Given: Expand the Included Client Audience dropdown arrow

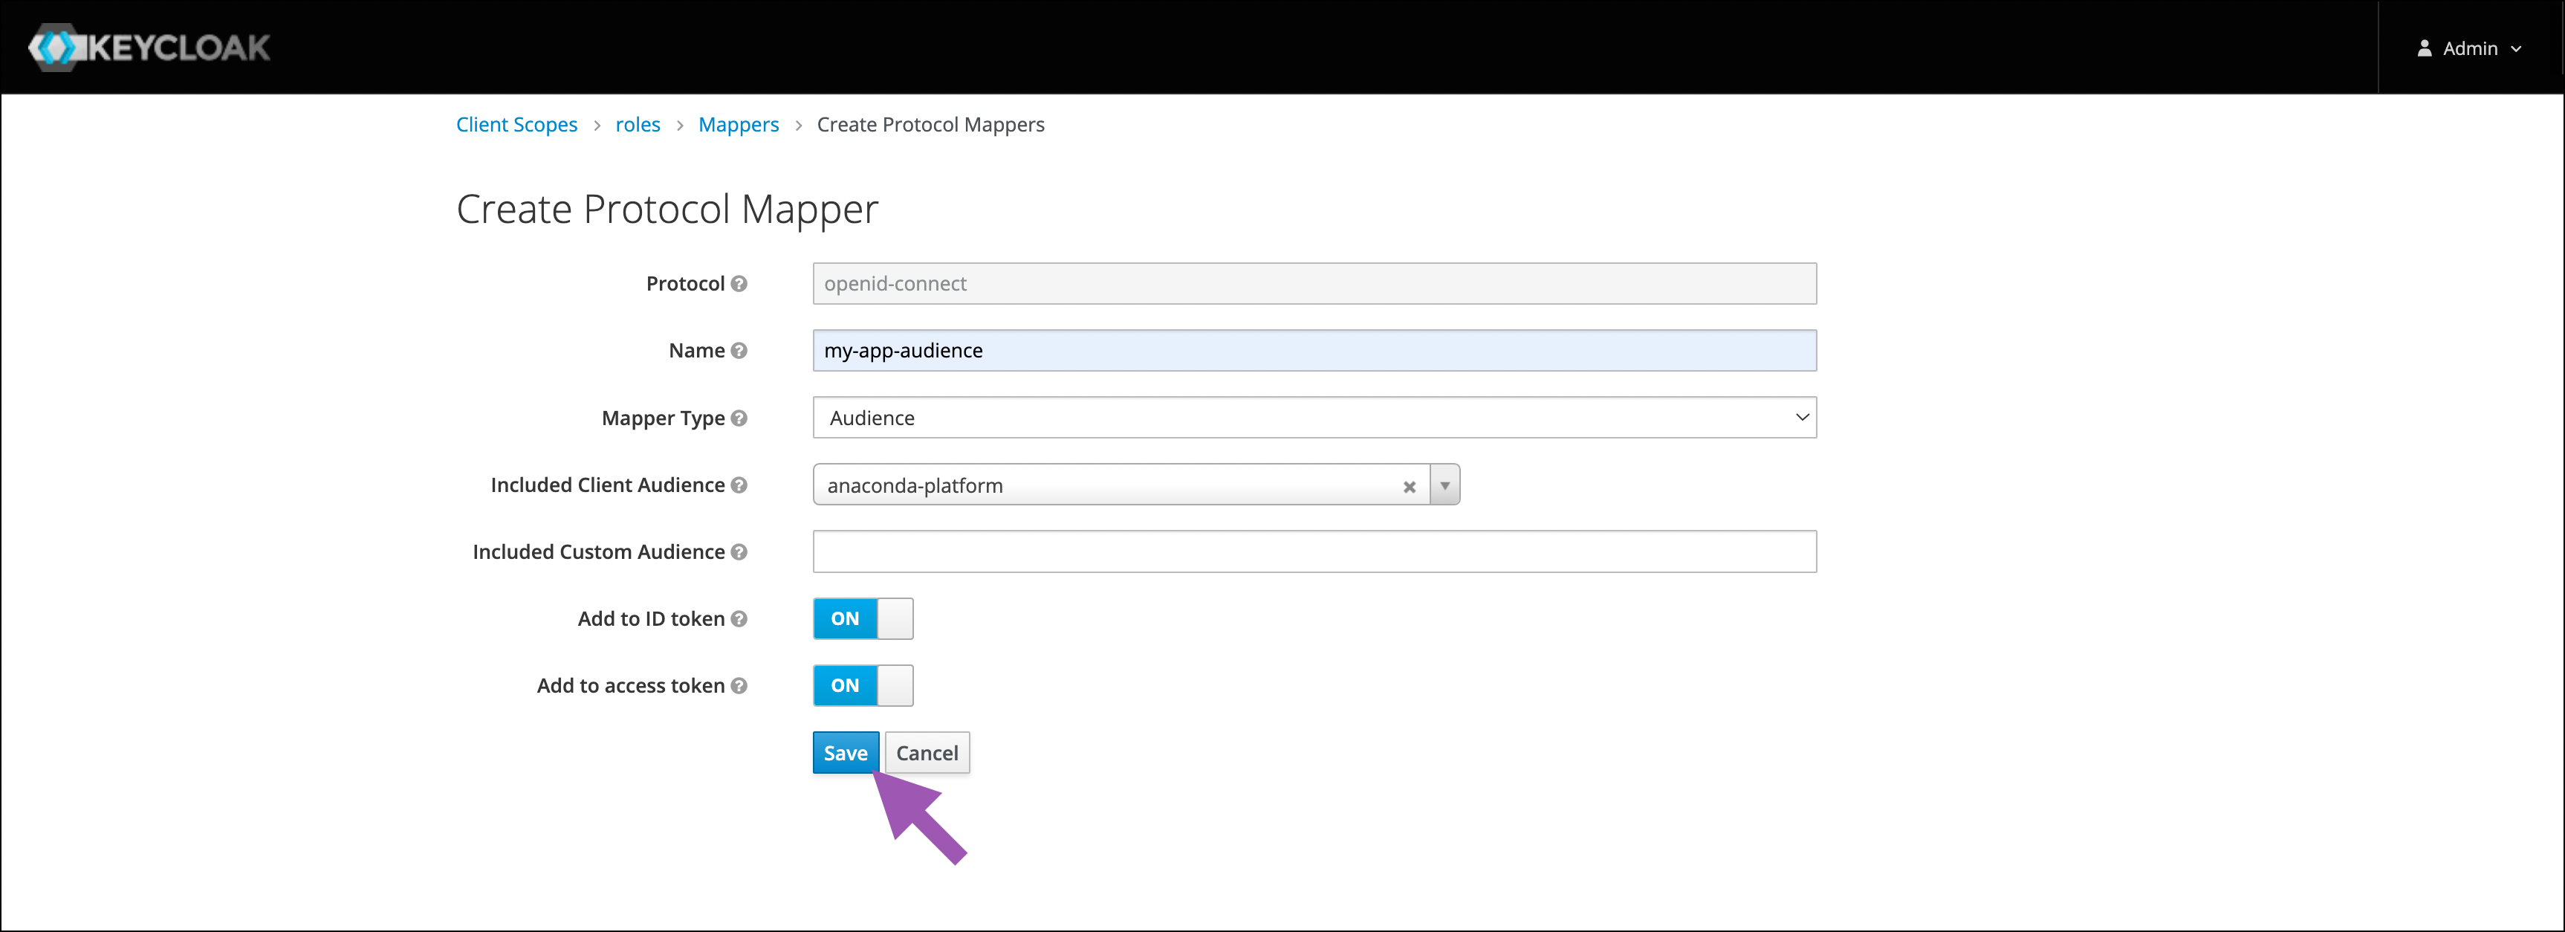Looking at the screenshot, I should tap(1444, 486).
